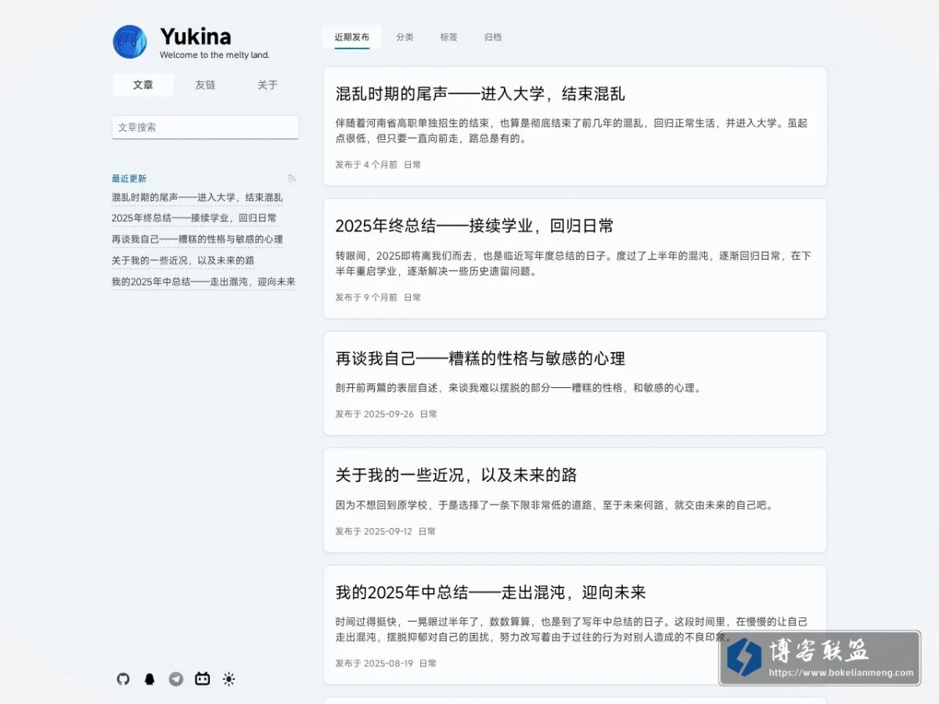Screen dimensions: 939x704
Task: Click the text 发布于 4 个月前
Action: 366,165
